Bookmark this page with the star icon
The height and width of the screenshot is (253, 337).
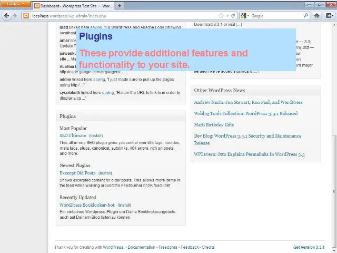(x=221, y=16)
